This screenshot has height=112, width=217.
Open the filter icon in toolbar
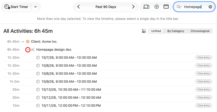pos(157,7)
